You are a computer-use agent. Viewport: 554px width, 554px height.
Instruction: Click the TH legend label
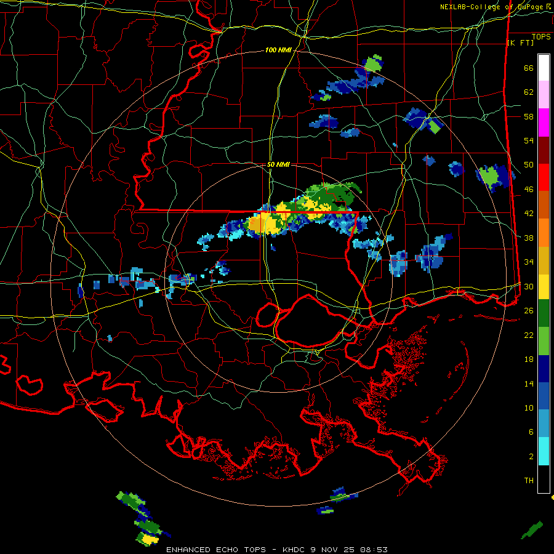click(529, 481)
